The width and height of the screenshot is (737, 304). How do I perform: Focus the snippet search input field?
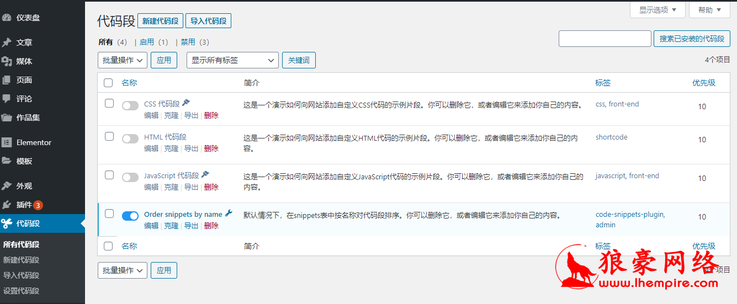pos(605,39)
